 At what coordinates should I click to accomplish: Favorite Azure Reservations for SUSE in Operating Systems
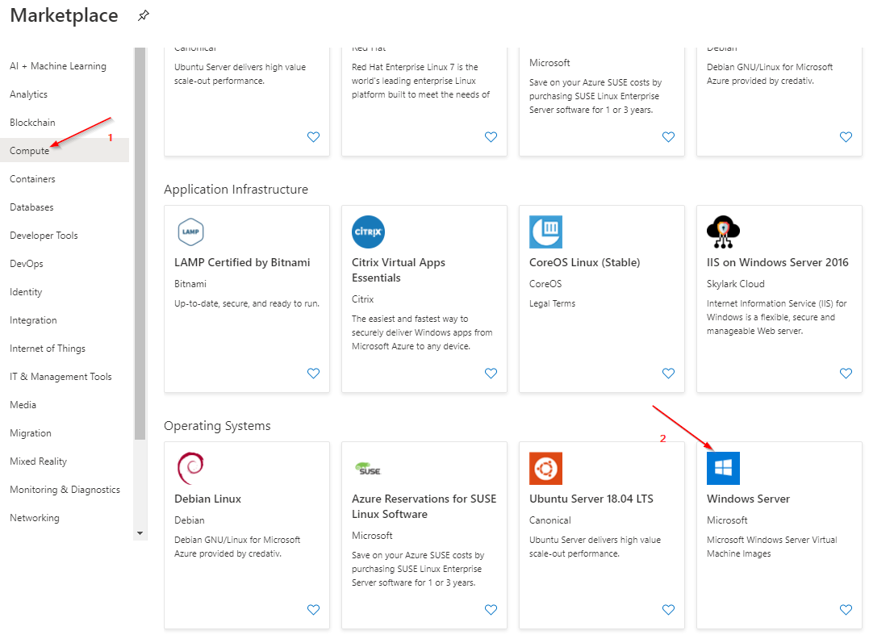(x=491, y=610)
